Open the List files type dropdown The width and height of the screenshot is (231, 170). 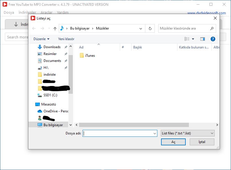(188, 133)
